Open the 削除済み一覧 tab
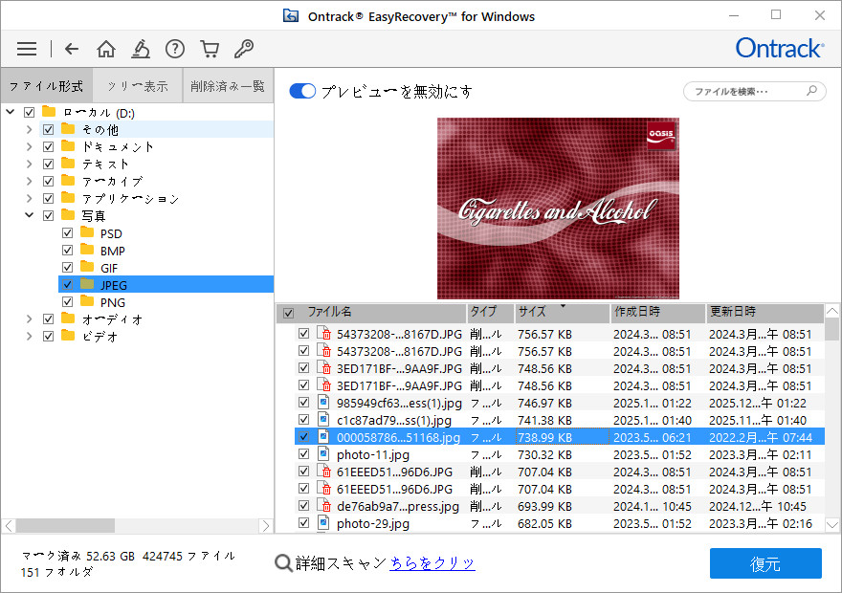The image size is (842, 593). [x=228, y=85]
